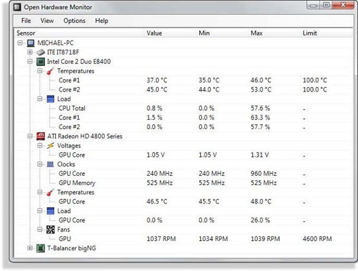Collapse the GPU Load group
Image resolution: width=358 pixels, height=271 pixels.
click(x=40, y=211)
